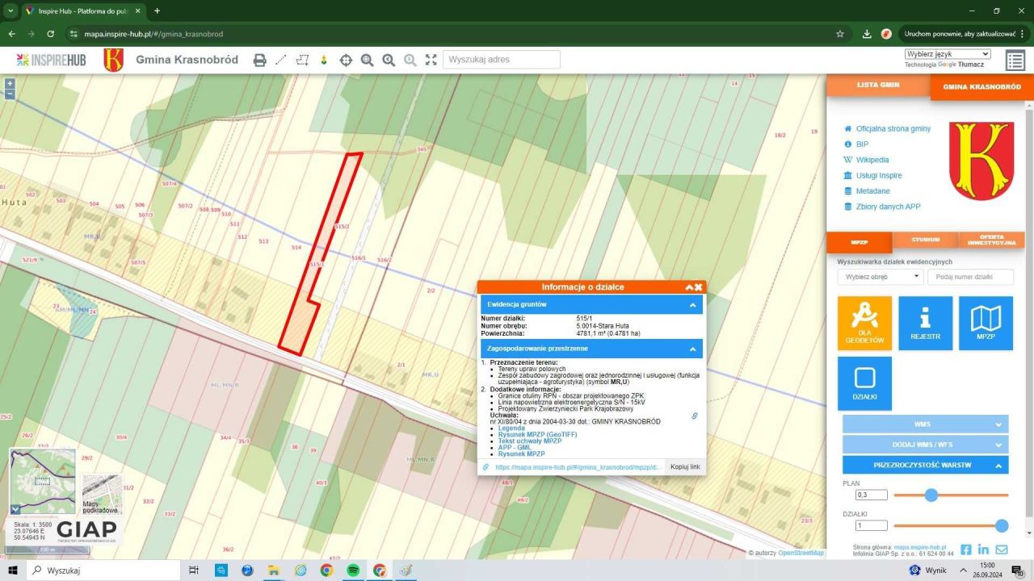Click the 'Wyszukaj adres' search field
This screenshot has height=581, width=1034.
[501, 60]
